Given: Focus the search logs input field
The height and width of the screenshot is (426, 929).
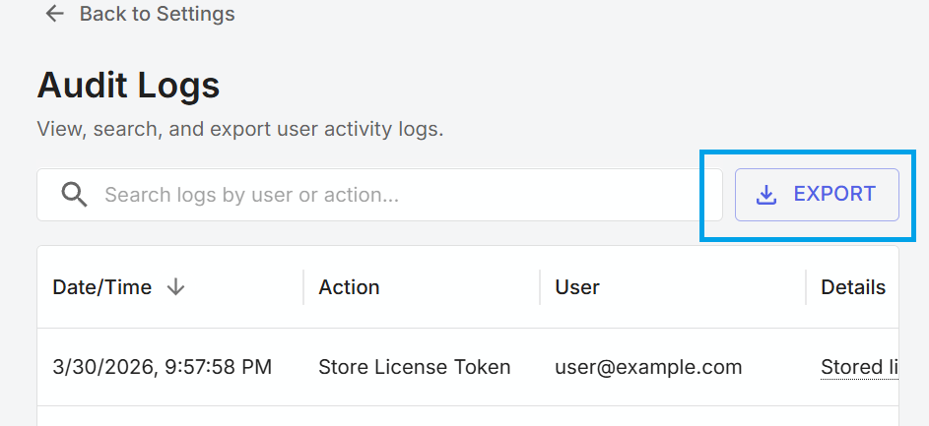Looking at the screenshot, I should point(379,195).
